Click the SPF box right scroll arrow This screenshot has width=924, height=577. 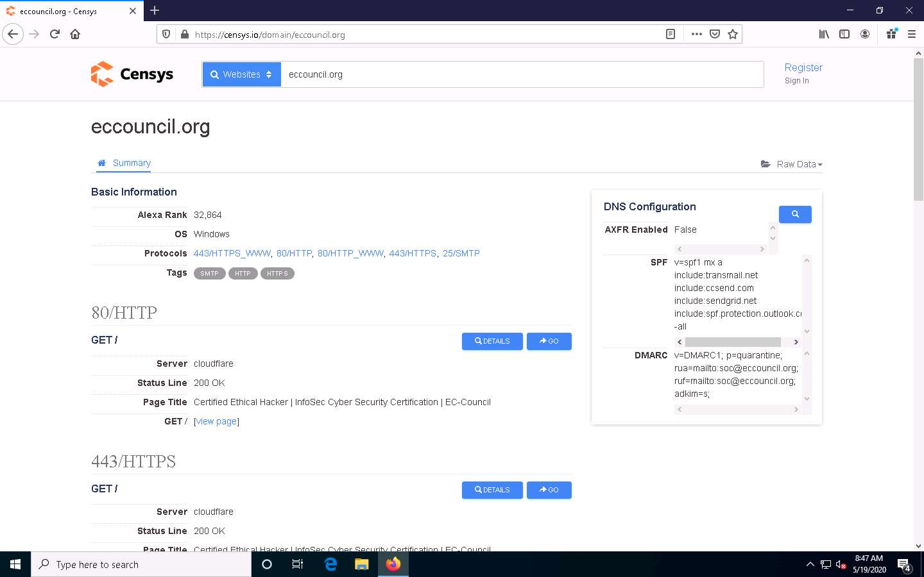point(796,342)
